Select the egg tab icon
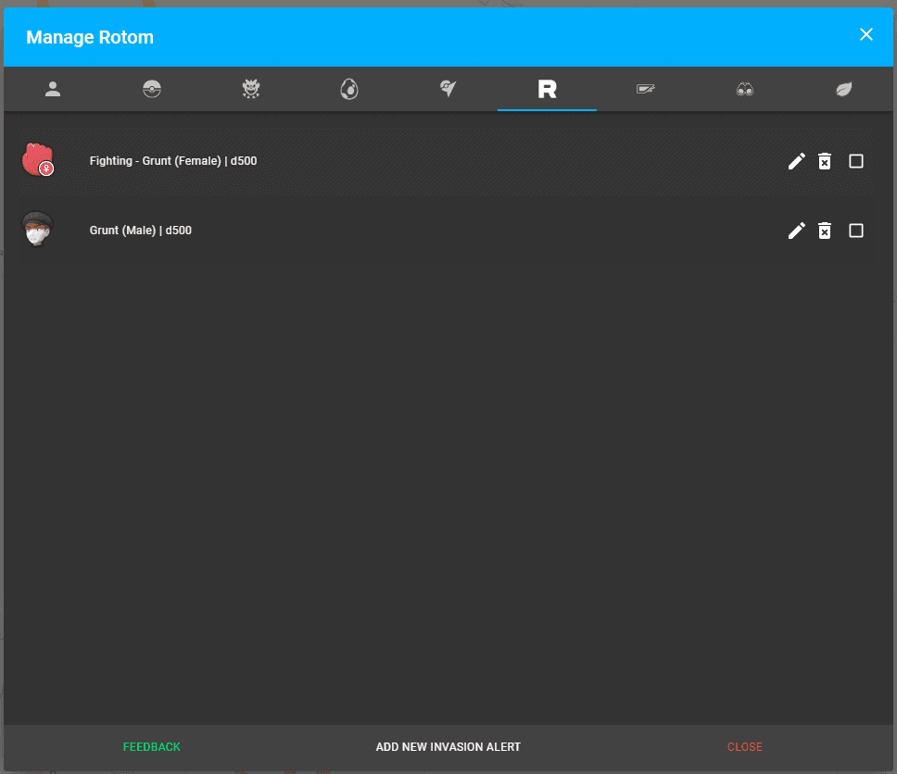Screen dimensions: 897x774 (x=349, y=90)
